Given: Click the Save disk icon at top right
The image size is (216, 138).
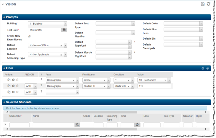Looking at the screenshot, I should pyautogui.click(x=202, y=4).
